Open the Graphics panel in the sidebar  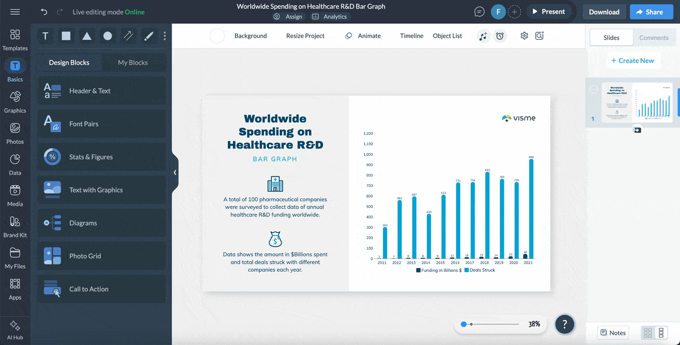point(15,102)
